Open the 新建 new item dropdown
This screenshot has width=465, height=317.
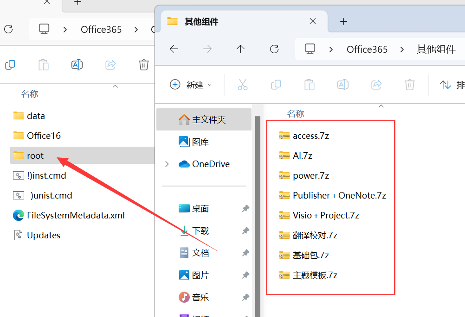pyautogui.click(x=191, y=85)
